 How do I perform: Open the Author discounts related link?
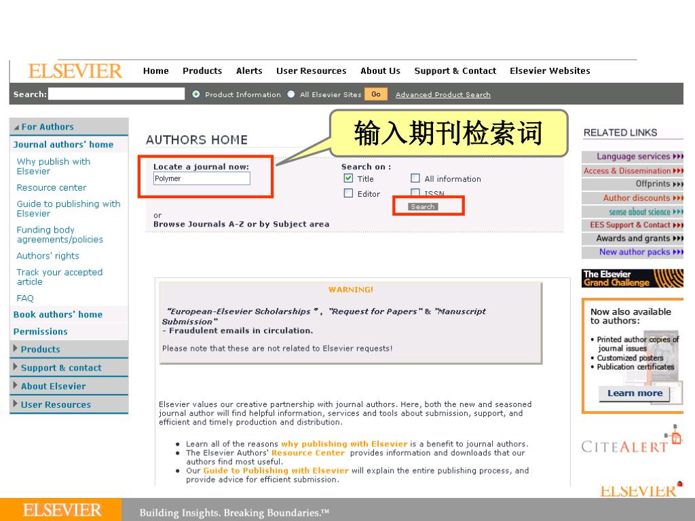tap(633, 197)
